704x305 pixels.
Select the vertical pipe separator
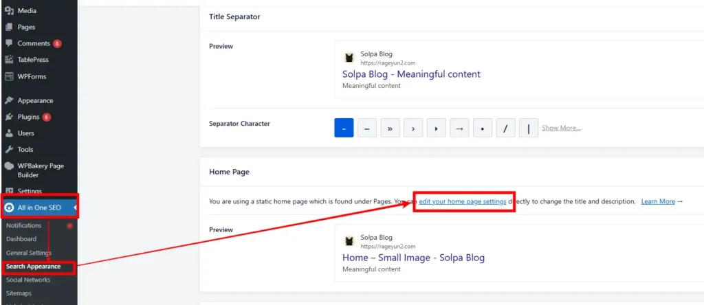tap(529, 128)
